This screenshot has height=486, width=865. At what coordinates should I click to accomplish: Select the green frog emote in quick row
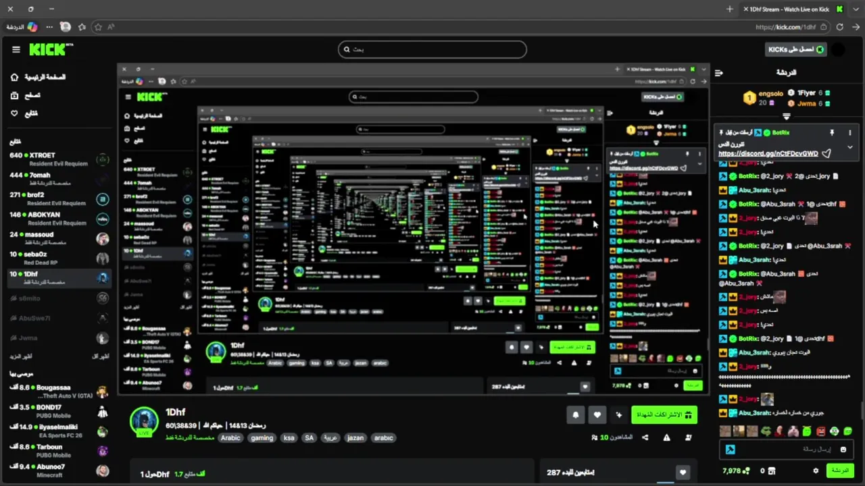click(x=766, y=431)
